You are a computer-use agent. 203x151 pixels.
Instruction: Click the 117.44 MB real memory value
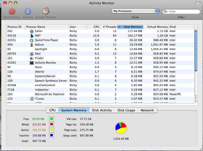coord(135,31)
